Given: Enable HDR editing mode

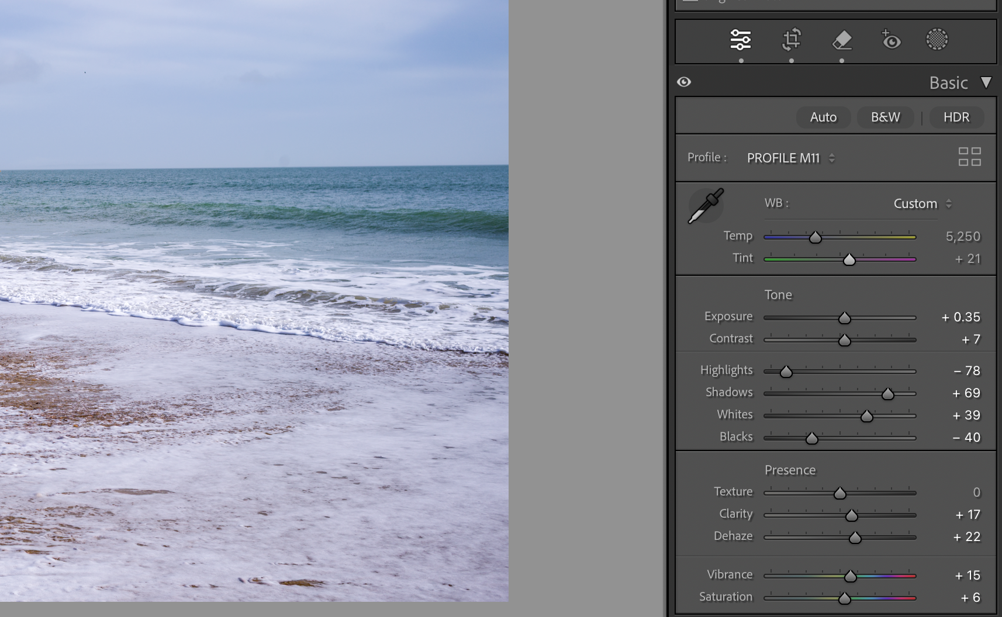Looking at the screenshot, I should (x=956, y=117).
